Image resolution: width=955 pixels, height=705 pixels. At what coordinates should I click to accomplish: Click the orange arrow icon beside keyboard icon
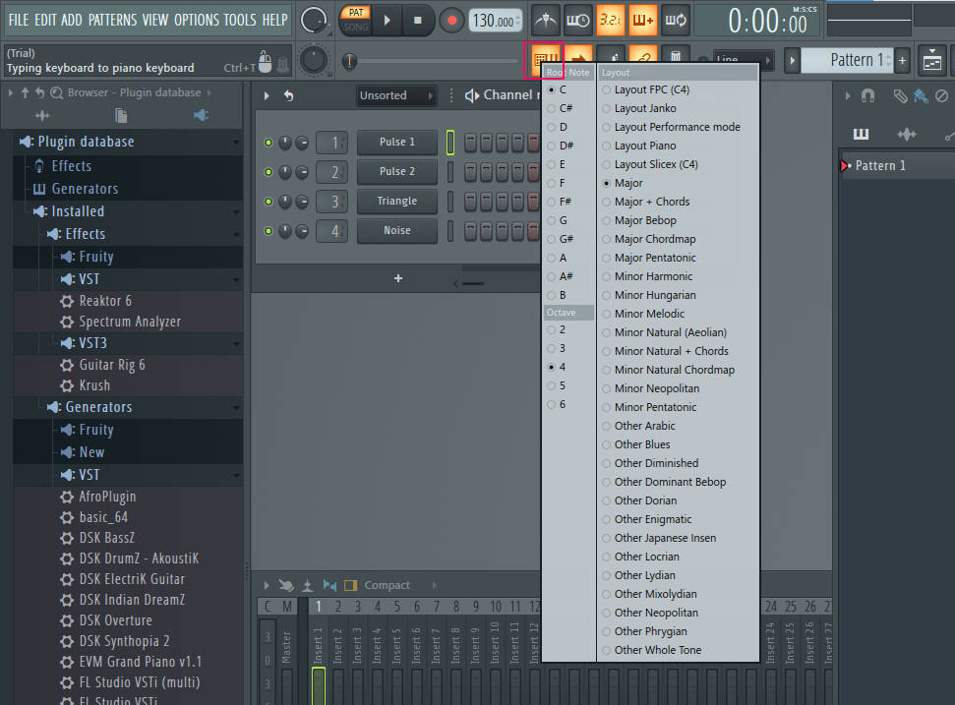click(578, 57)
